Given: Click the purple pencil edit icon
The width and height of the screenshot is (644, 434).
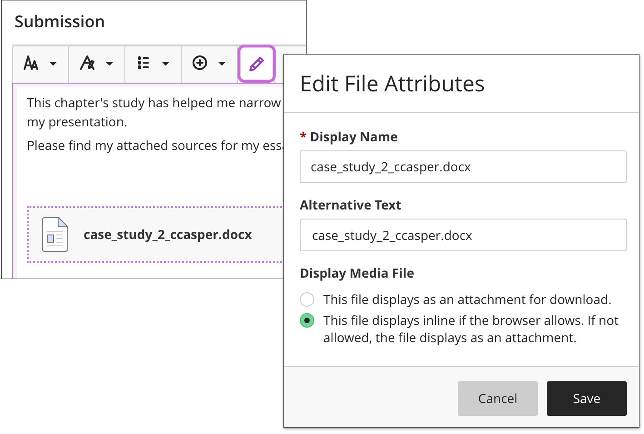Looking at the screenshot, I should 257,64.
